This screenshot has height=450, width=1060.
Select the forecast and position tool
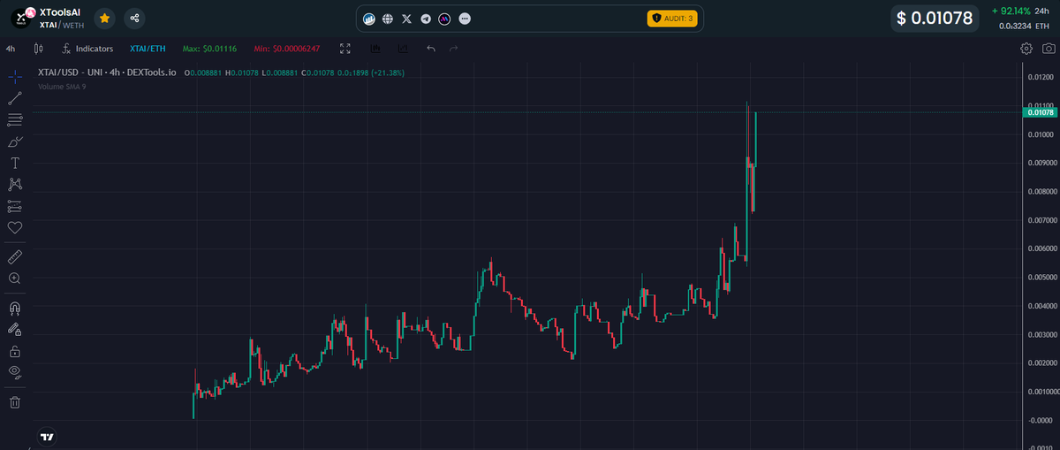click(x=14, y=206)
